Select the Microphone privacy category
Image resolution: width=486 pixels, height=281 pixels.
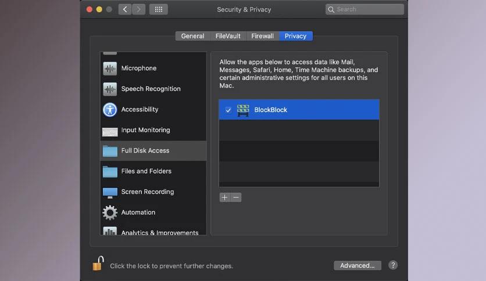pyautogui.click(x=153, y=68)
